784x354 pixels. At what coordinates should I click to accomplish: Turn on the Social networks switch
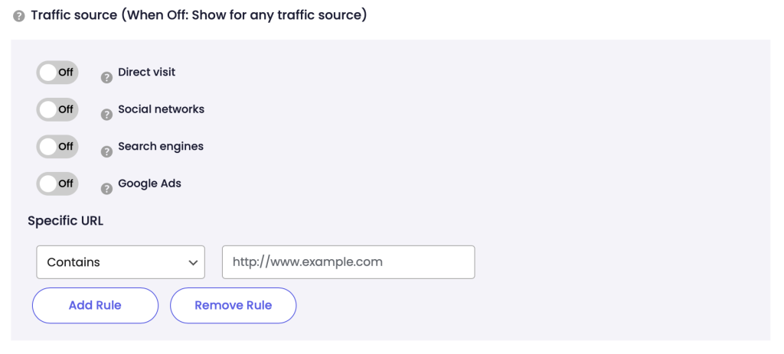point(57,109)
